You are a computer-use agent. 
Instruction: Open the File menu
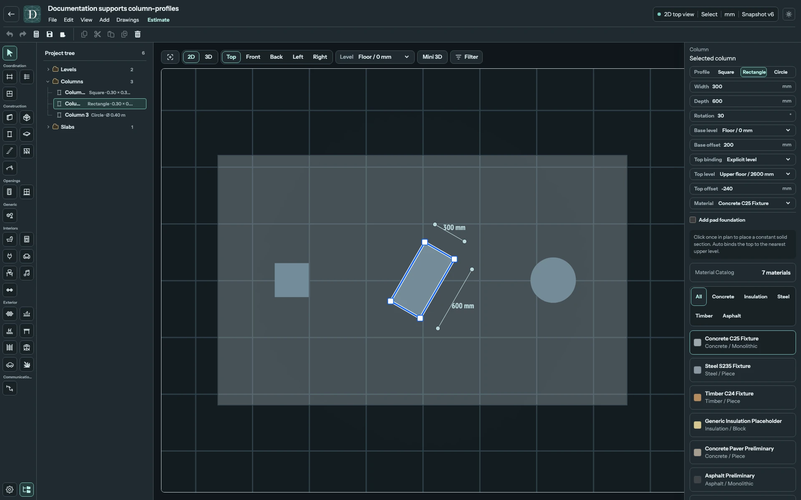53,20
